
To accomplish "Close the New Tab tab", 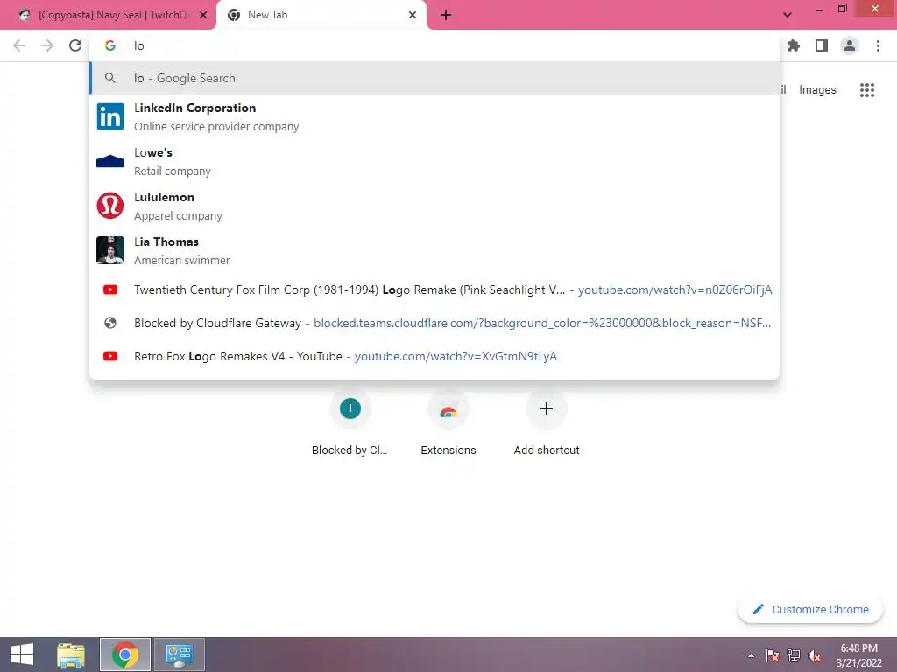I will [x=413, y=16].
